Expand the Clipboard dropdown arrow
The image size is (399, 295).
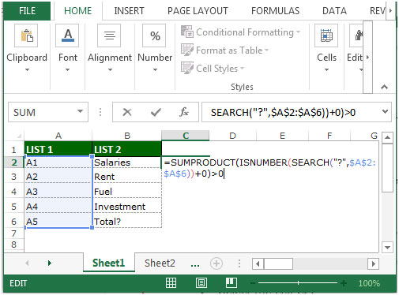pyautogui.click(x=27, y=69)
